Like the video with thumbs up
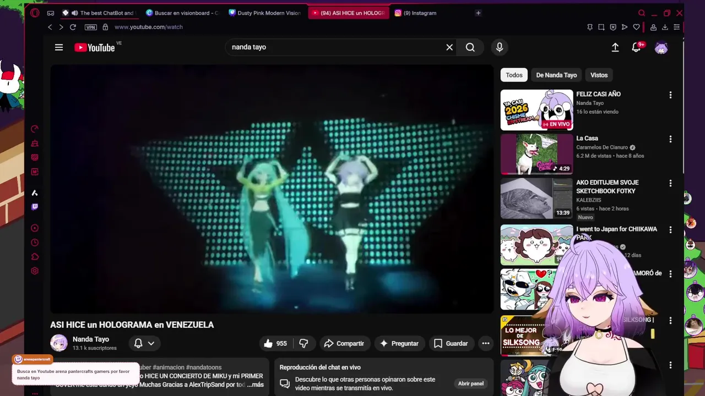Viewport: 705px width, 396px height. click(x=275, y=343)
